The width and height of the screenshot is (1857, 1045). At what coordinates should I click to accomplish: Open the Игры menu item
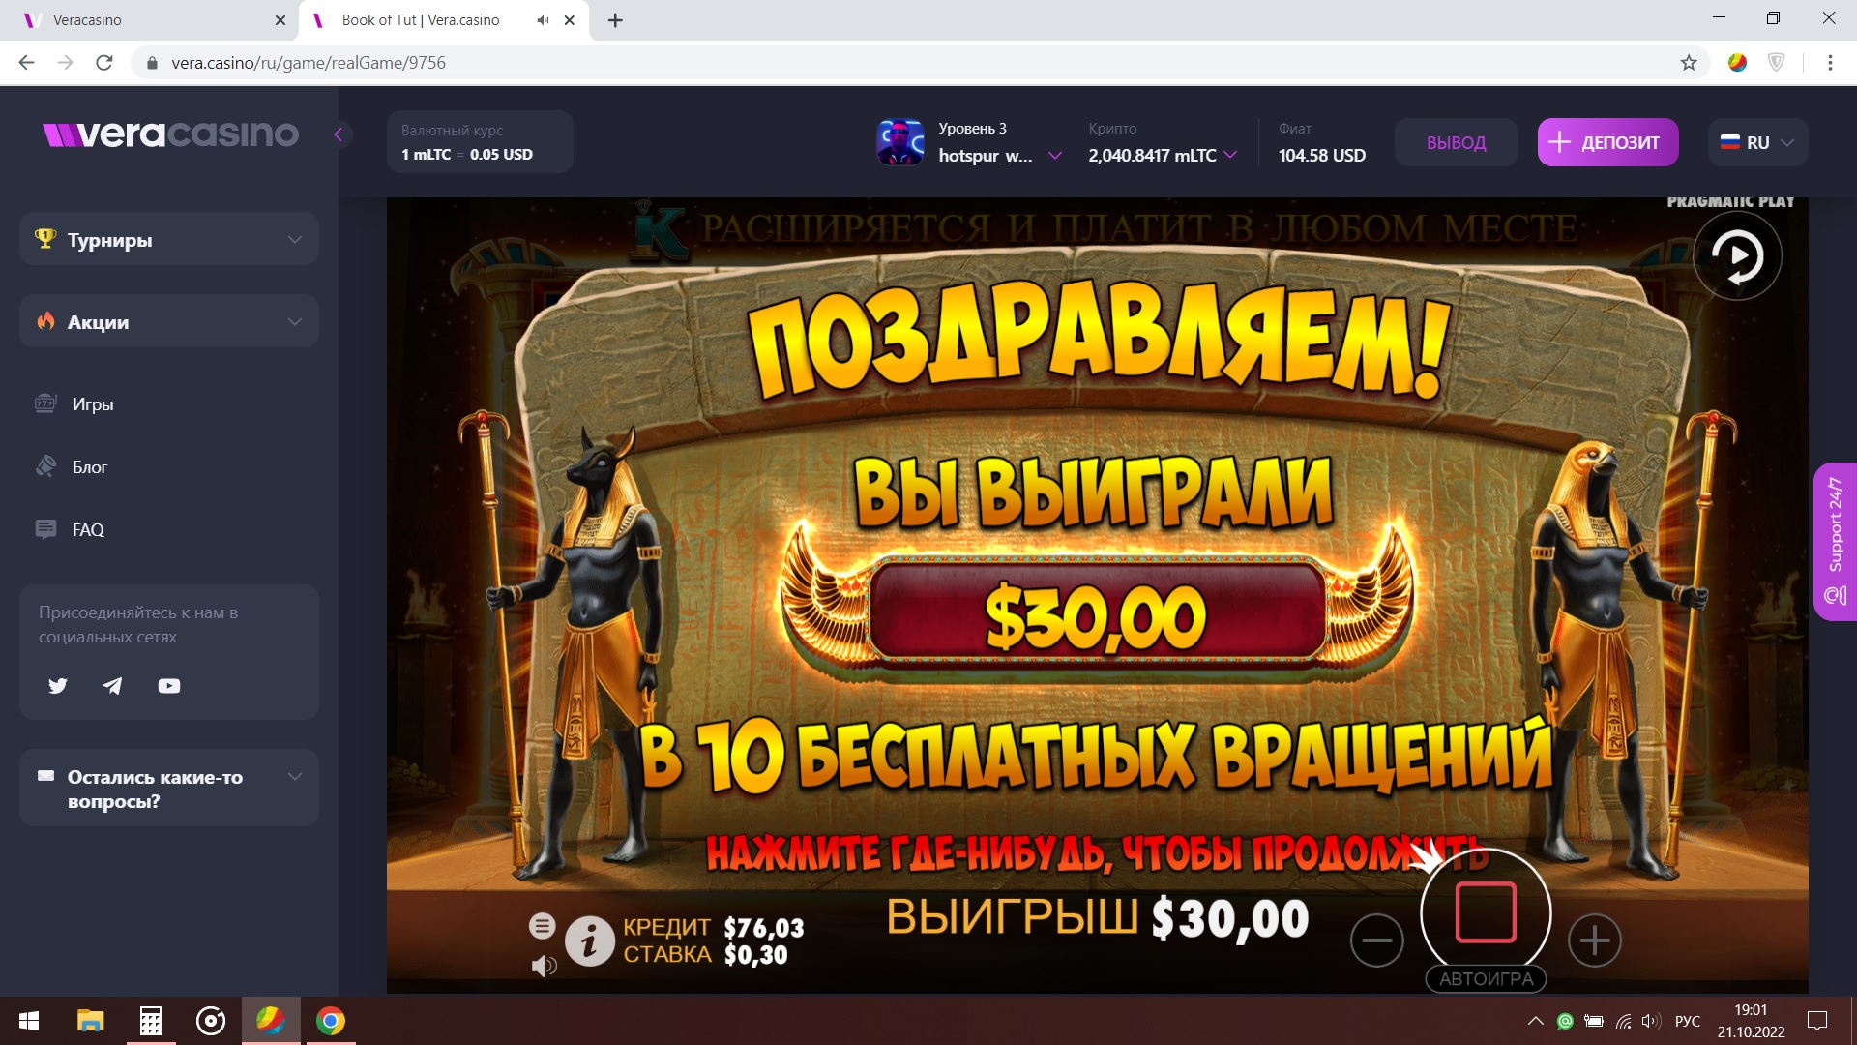coord(93,404)
